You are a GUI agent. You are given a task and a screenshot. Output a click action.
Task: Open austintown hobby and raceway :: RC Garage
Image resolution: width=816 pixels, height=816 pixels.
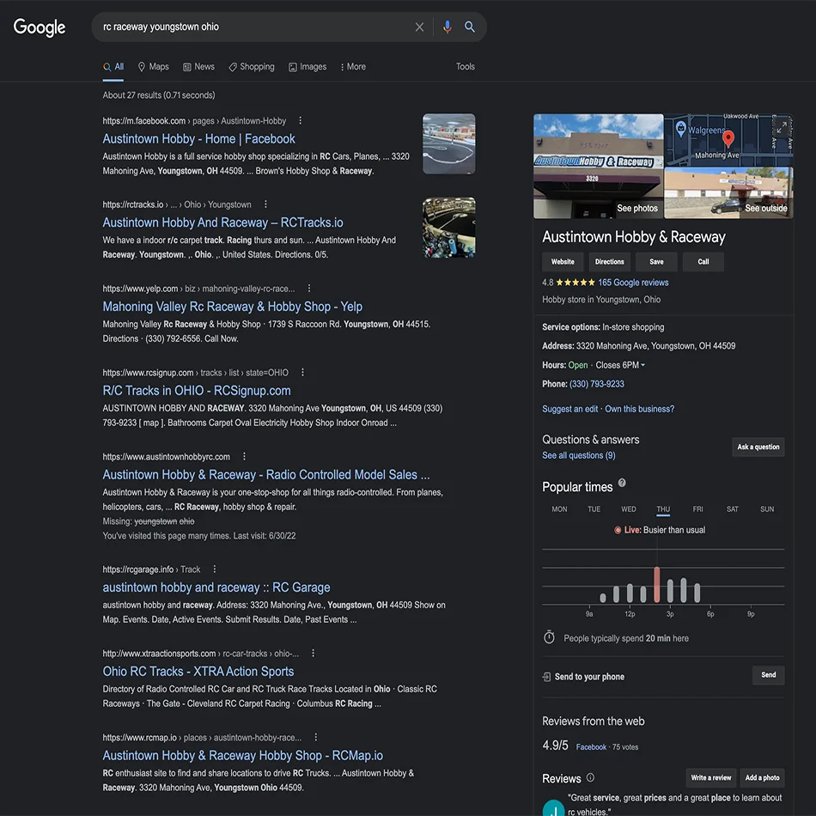click(x=216, y=588)
